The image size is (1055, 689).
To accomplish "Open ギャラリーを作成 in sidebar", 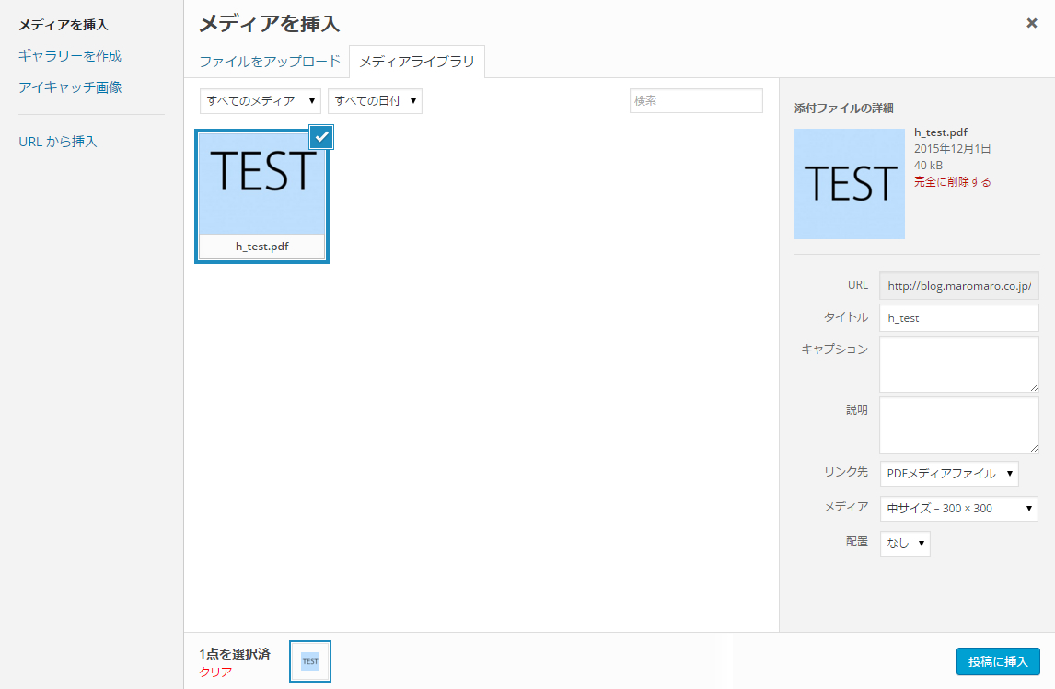I will [x=70, y=56].
